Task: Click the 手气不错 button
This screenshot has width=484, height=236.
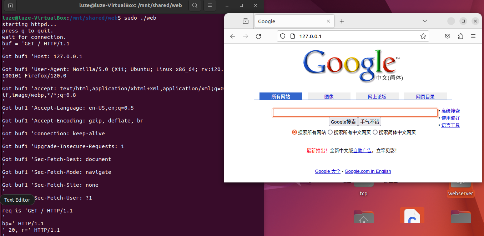Action: [x=369, y=122]
